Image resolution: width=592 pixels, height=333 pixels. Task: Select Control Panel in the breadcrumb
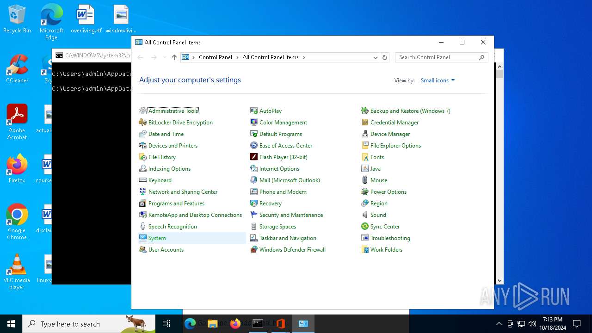[216, 57]
